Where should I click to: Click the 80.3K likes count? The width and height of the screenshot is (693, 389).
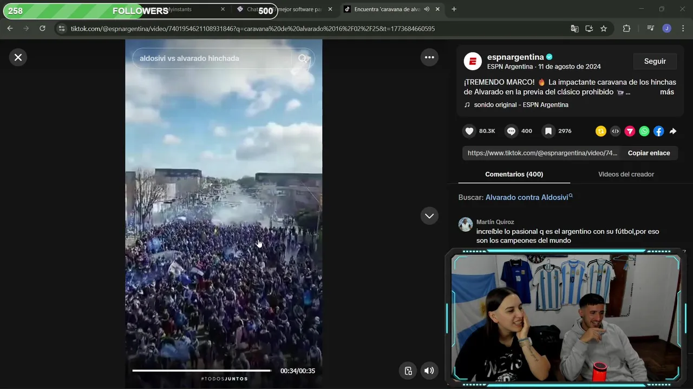[x=487, y=131]
